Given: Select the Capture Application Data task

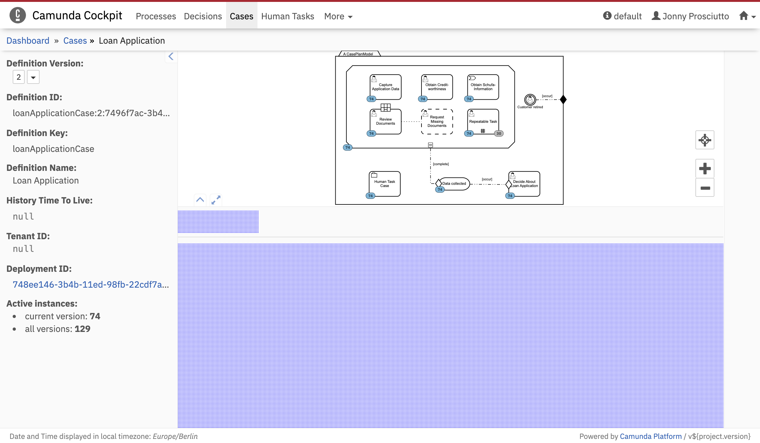Looking at the screenshot, I should 385,87.
